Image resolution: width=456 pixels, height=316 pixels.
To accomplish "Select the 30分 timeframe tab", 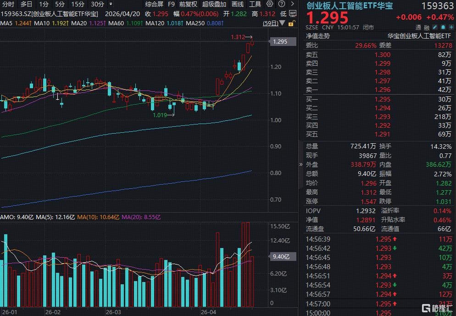I will (x=97, y=4).
